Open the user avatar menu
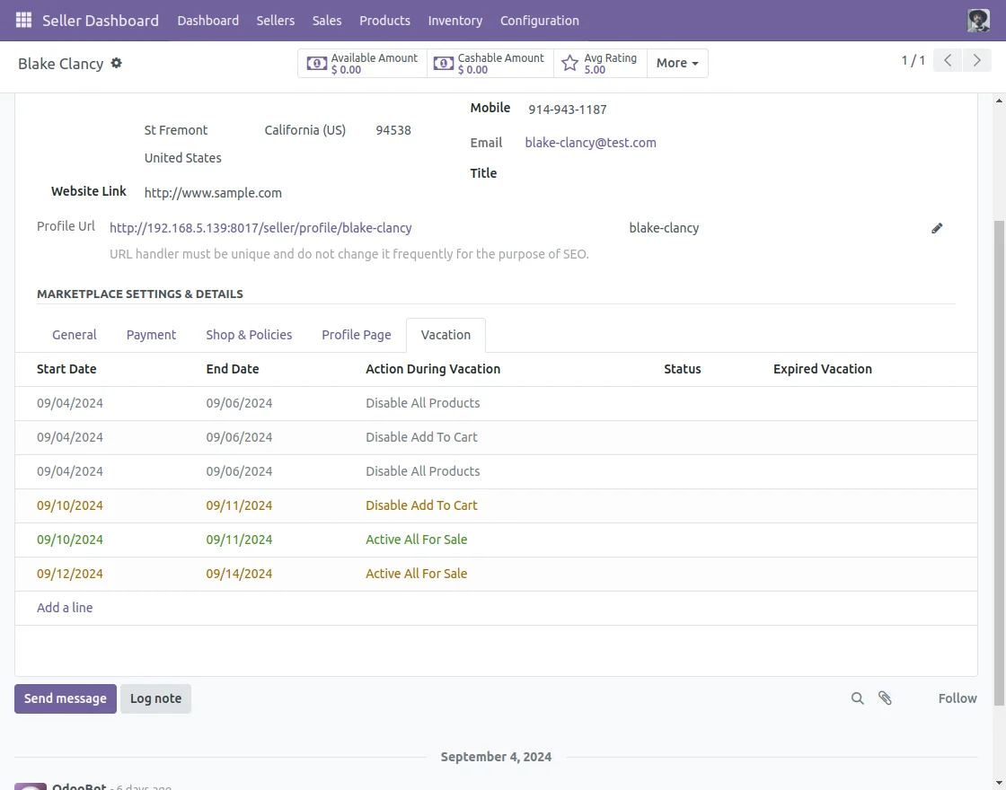This screenshot has height=790, width=1006. click(978, 20)
